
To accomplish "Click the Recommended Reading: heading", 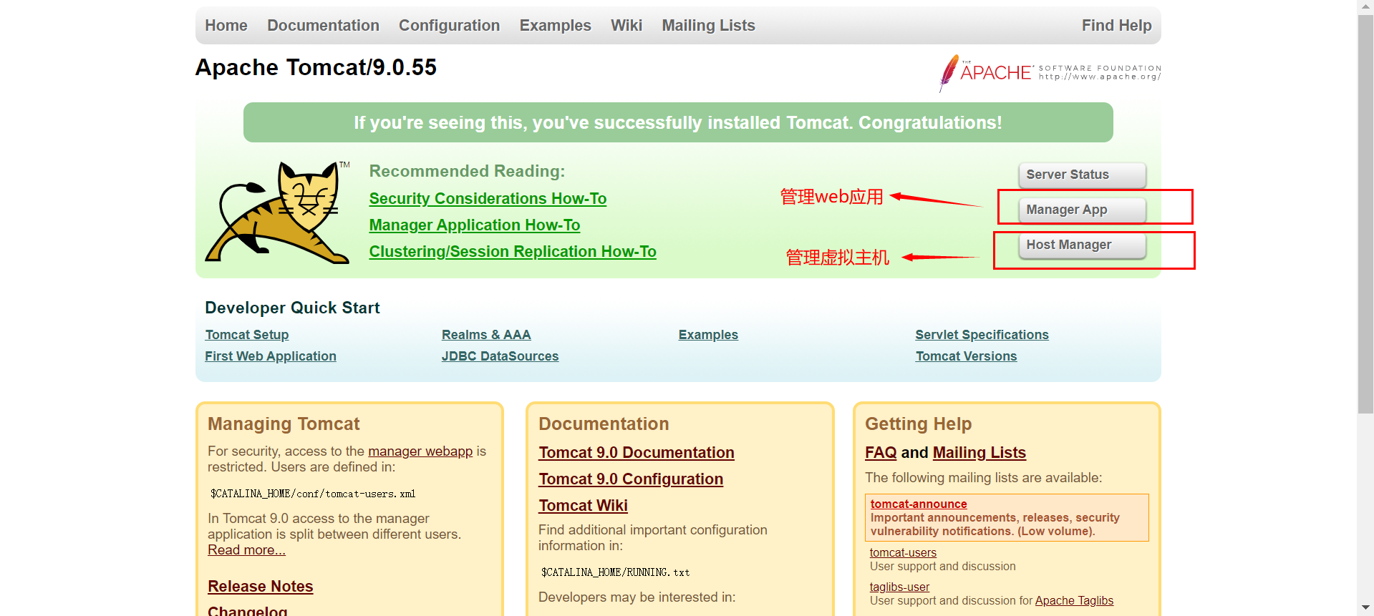I will point(467,172).
